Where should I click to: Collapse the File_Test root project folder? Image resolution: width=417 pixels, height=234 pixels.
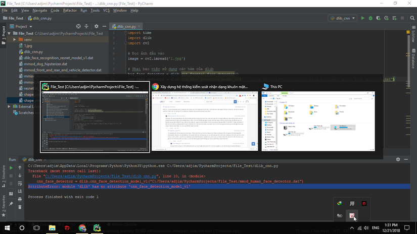click(9, 33)
